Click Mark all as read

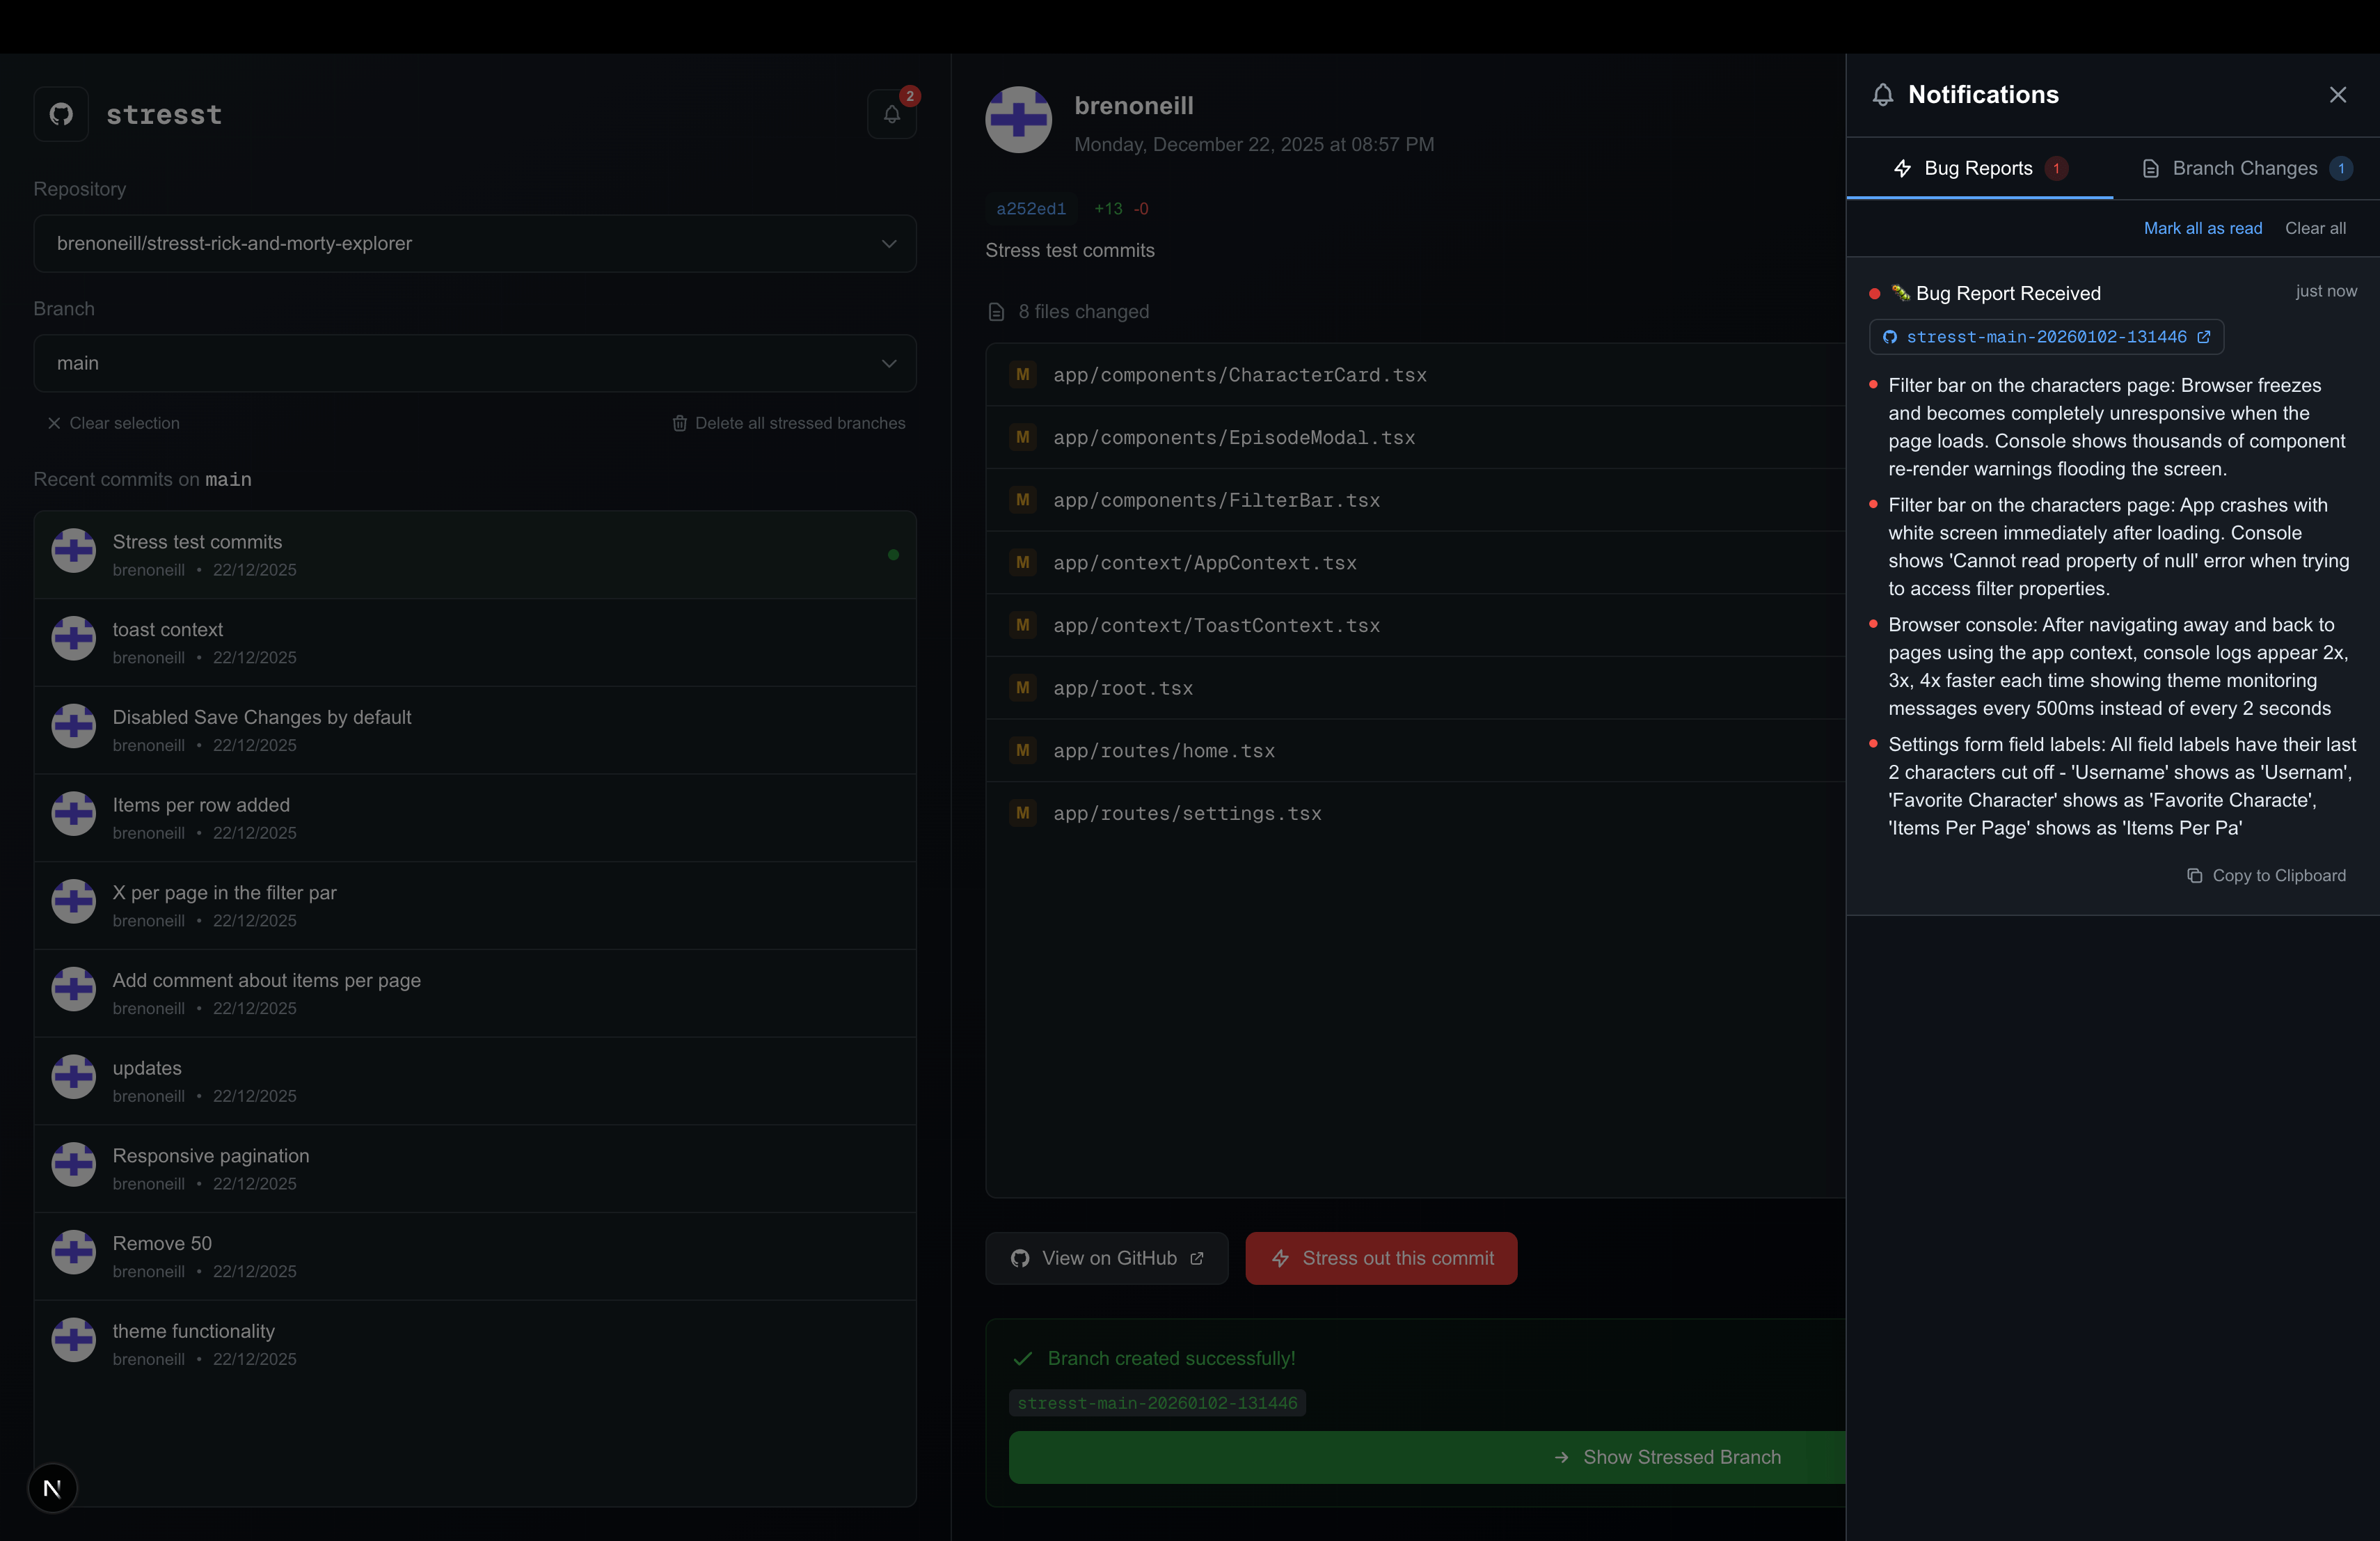(x=2202, y=228)
